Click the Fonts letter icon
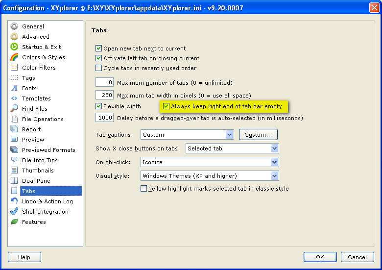This screenshot has width=382, height=270. (x=14, y=88)
